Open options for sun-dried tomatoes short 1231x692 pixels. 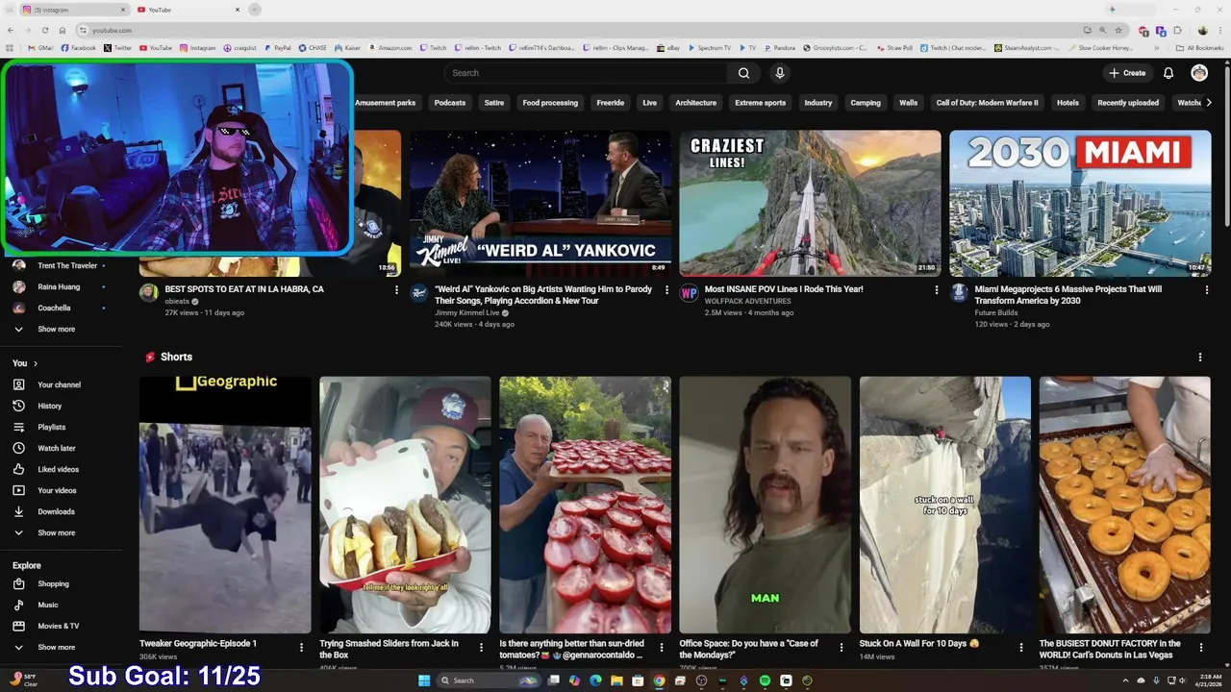pyautogui.click(x=661, y=648)
